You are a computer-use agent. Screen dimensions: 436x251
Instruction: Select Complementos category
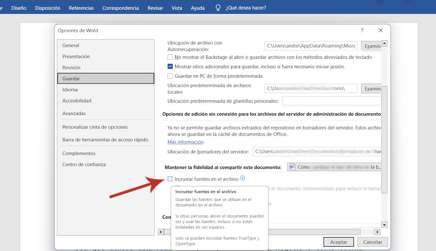point(106,153)
